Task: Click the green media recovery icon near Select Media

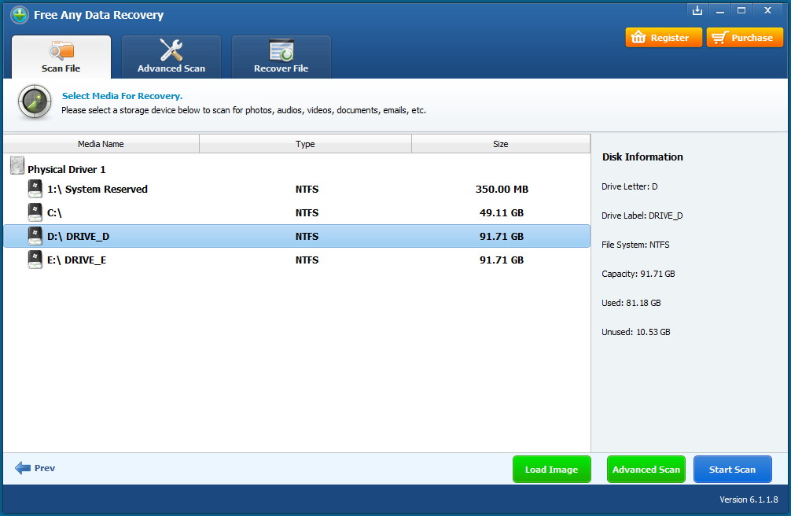Action: coord(34,102)
